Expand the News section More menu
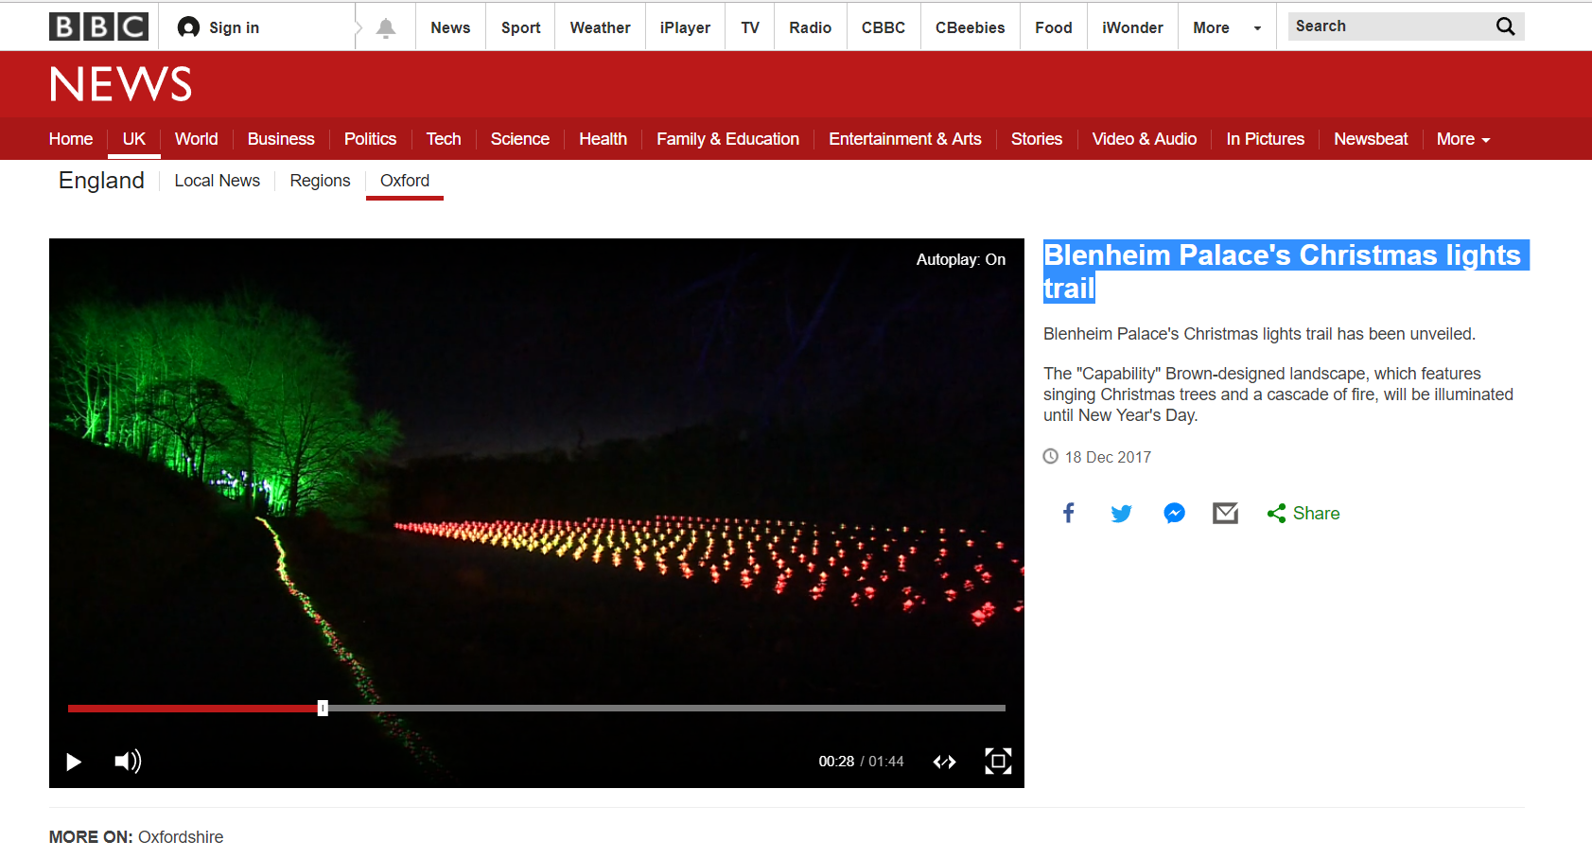 click(x=1463, y=139)
